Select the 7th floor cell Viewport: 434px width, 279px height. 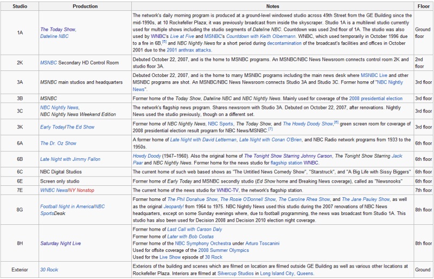tap(424, 190)
